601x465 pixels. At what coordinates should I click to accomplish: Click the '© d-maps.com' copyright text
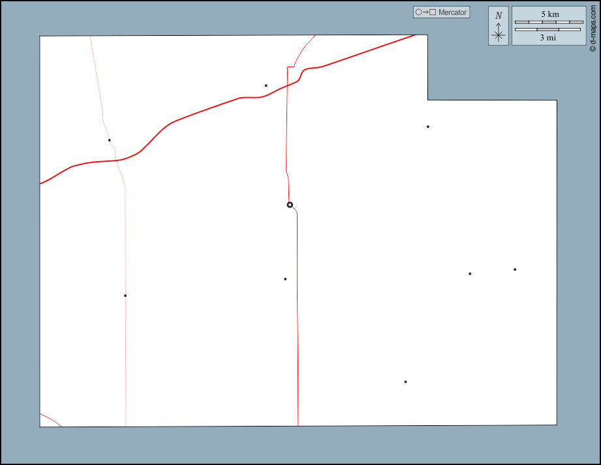coord(593,28)
